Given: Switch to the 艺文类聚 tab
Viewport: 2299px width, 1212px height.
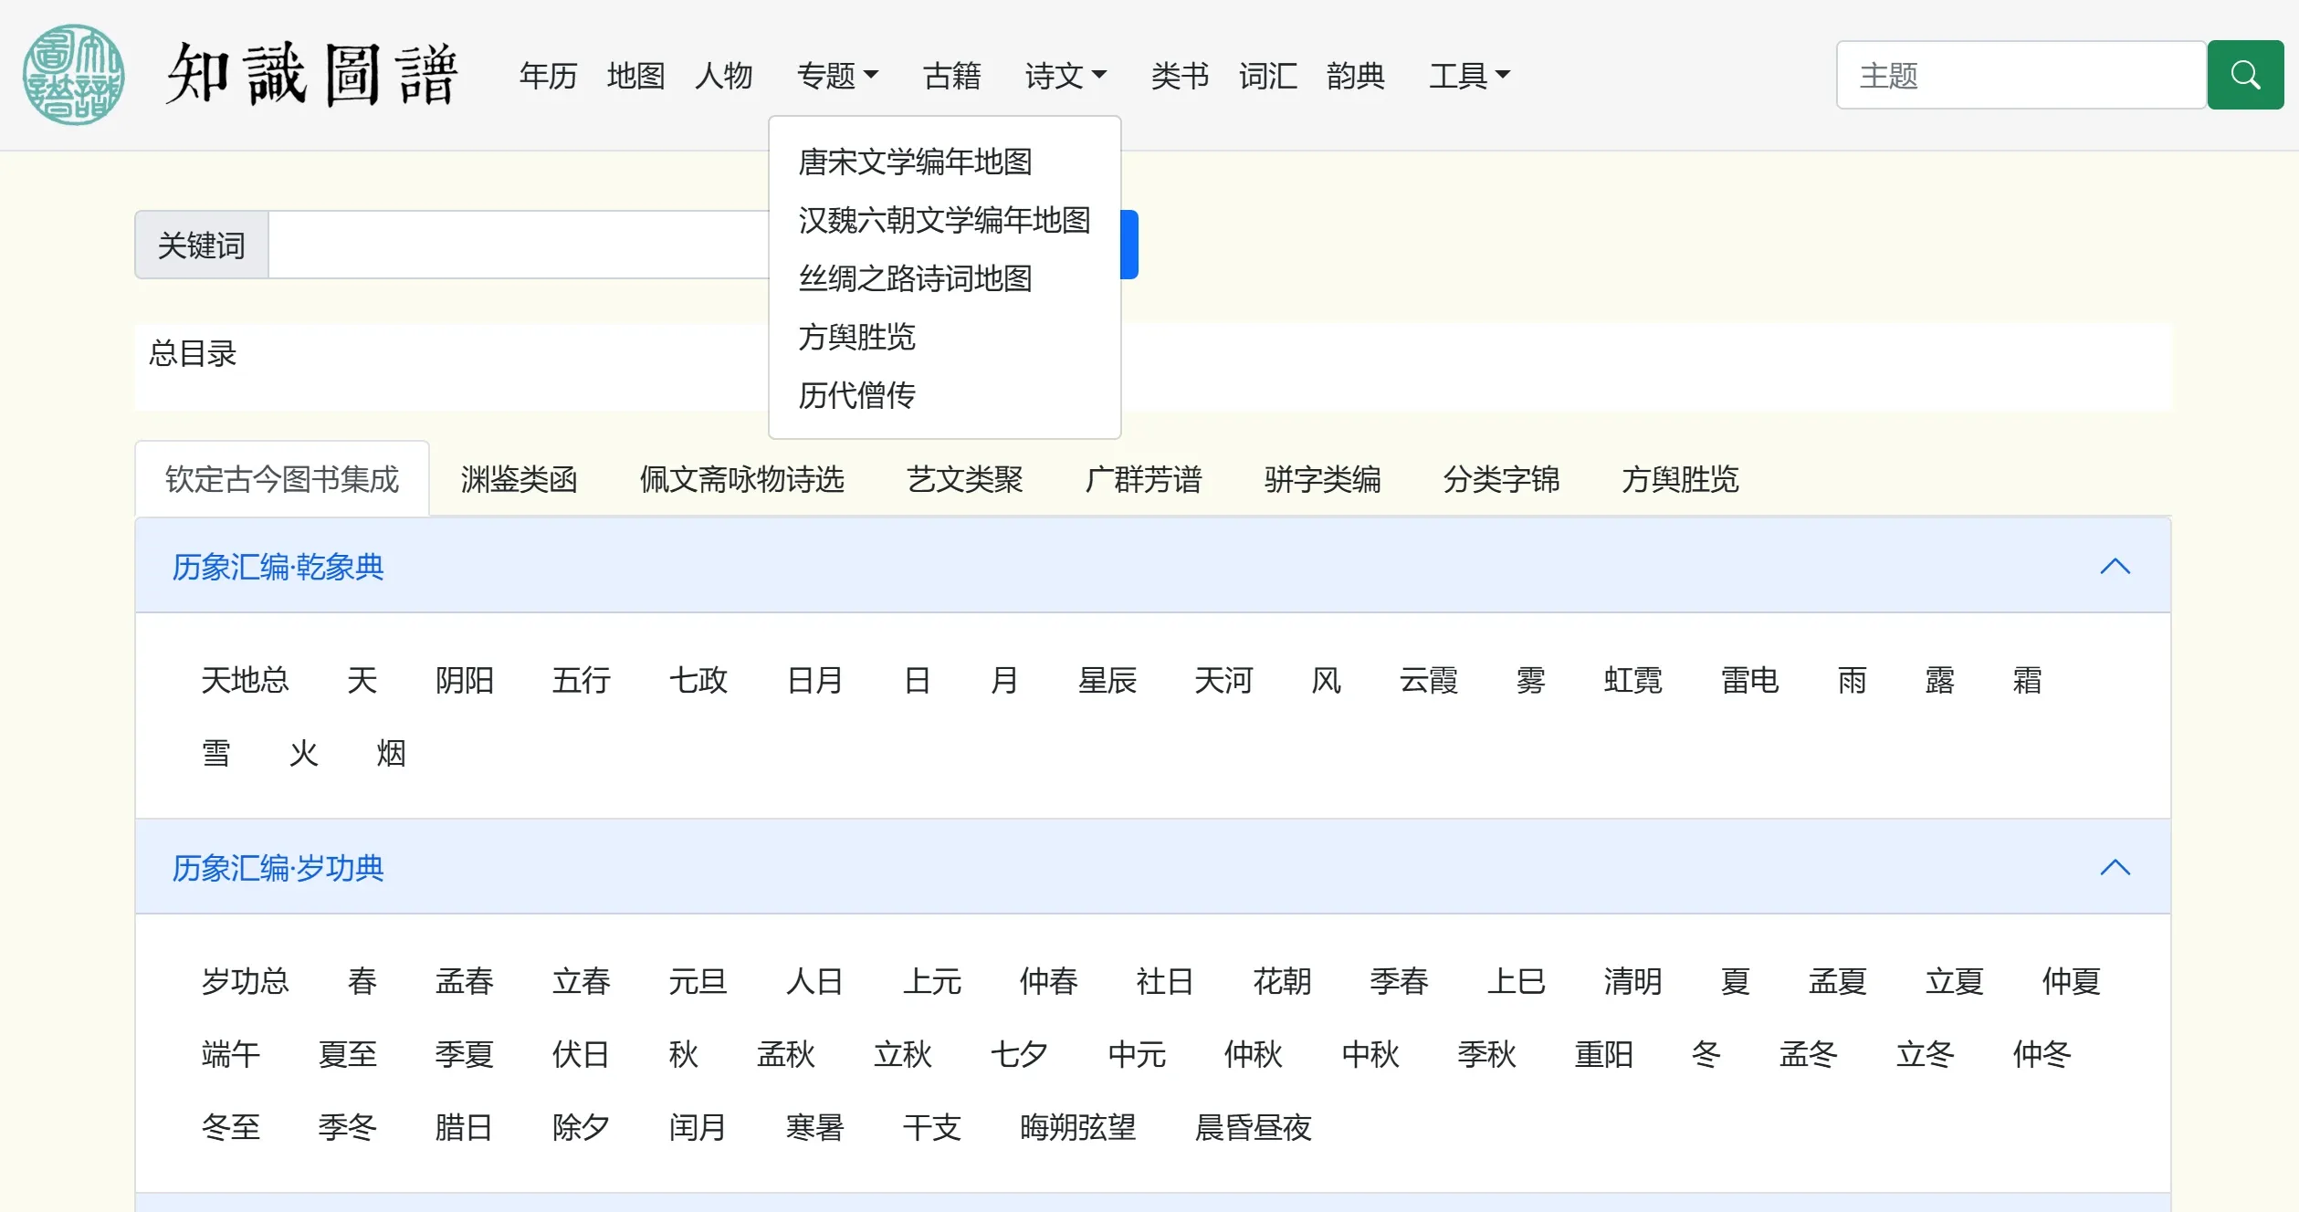Looking at the screenshot, I should (x=964, y=479).
